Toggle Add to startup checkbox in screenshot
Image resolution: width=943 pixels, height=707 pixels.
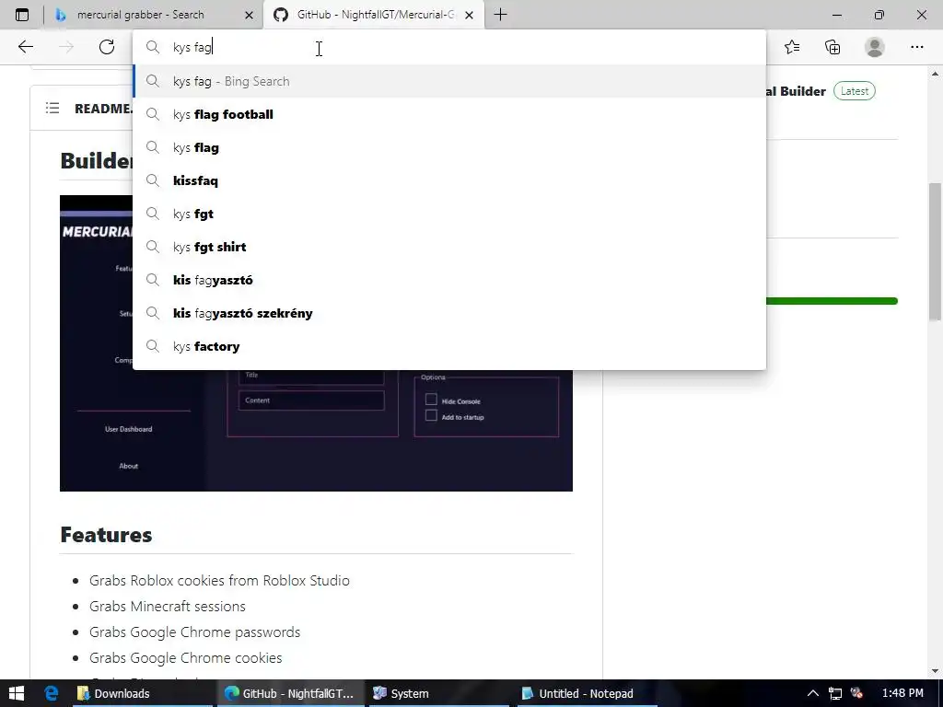(x=431, y=416)
